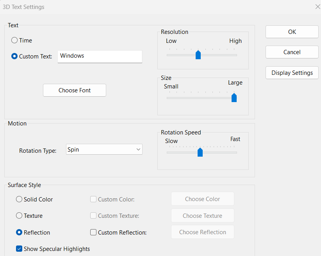
Task: Choose Solid Color surface style
Action: pyautogui.click(x=19, y=199)
